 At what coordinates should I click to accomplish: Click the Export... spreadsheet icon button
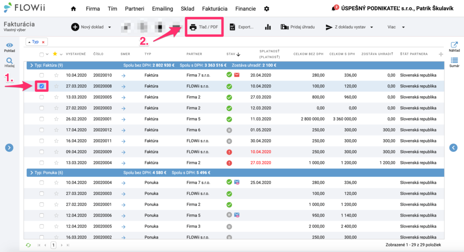[x=242, y=27]
